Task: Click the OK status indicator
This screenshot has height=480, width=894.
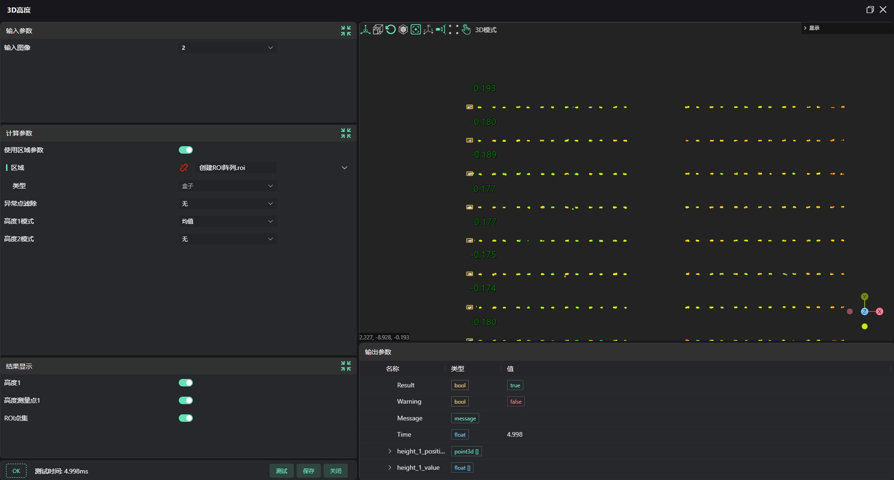Action: pyautogui.click(x=16, y=471)
